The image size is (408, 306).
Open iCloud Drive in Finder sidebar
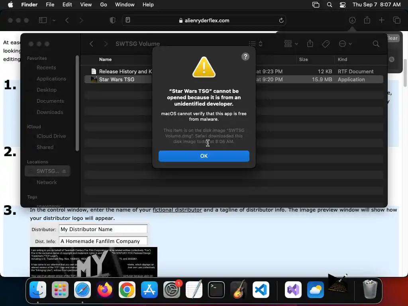click(51, 136)
